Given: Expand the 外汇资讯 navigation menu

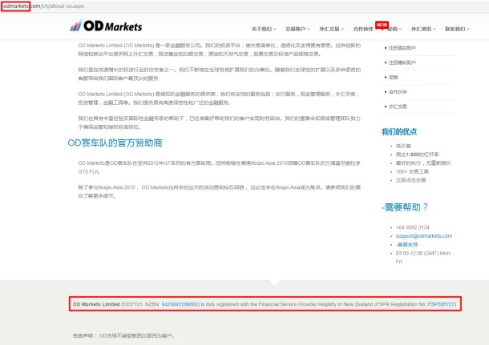Looking at the screenshot, I should (x=423, y=29).
